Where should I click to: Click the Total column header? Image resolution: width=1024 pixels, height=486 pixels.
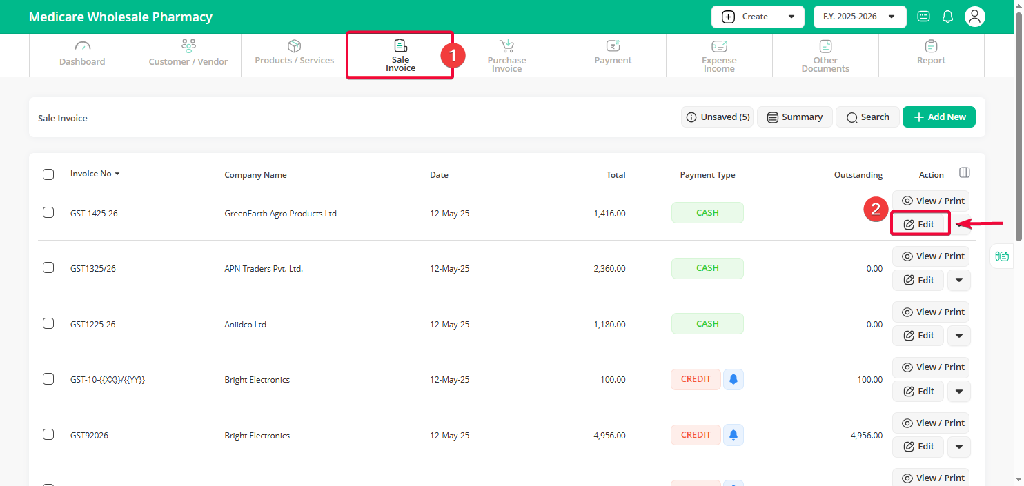click(x=616, y=175)
